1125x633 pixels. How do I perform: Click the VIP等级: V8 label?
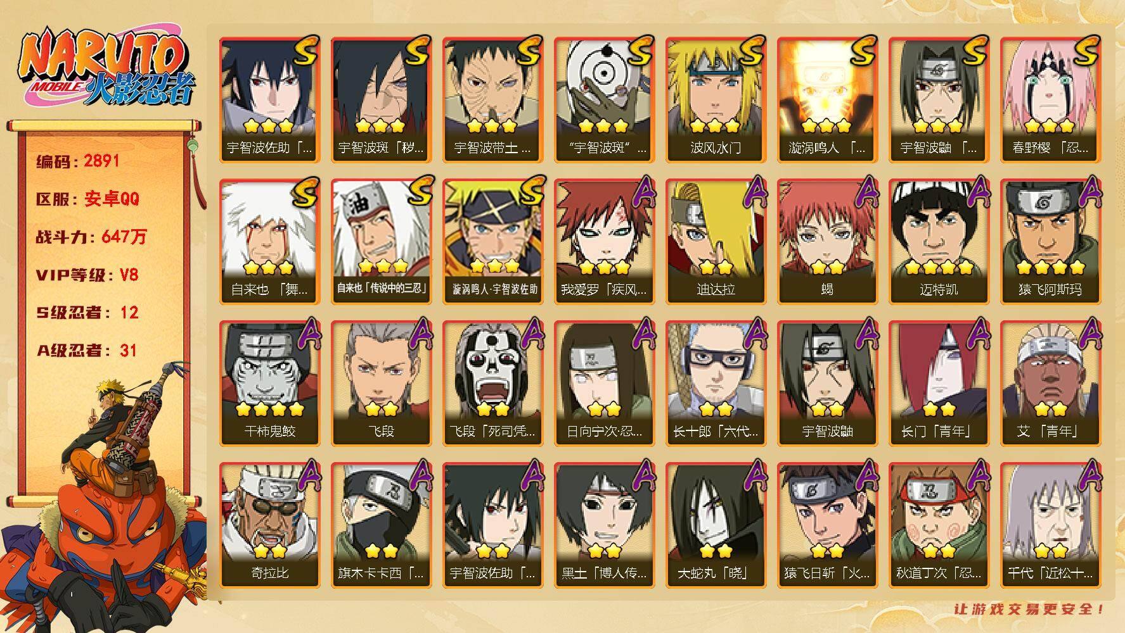[x=87, y=275]
